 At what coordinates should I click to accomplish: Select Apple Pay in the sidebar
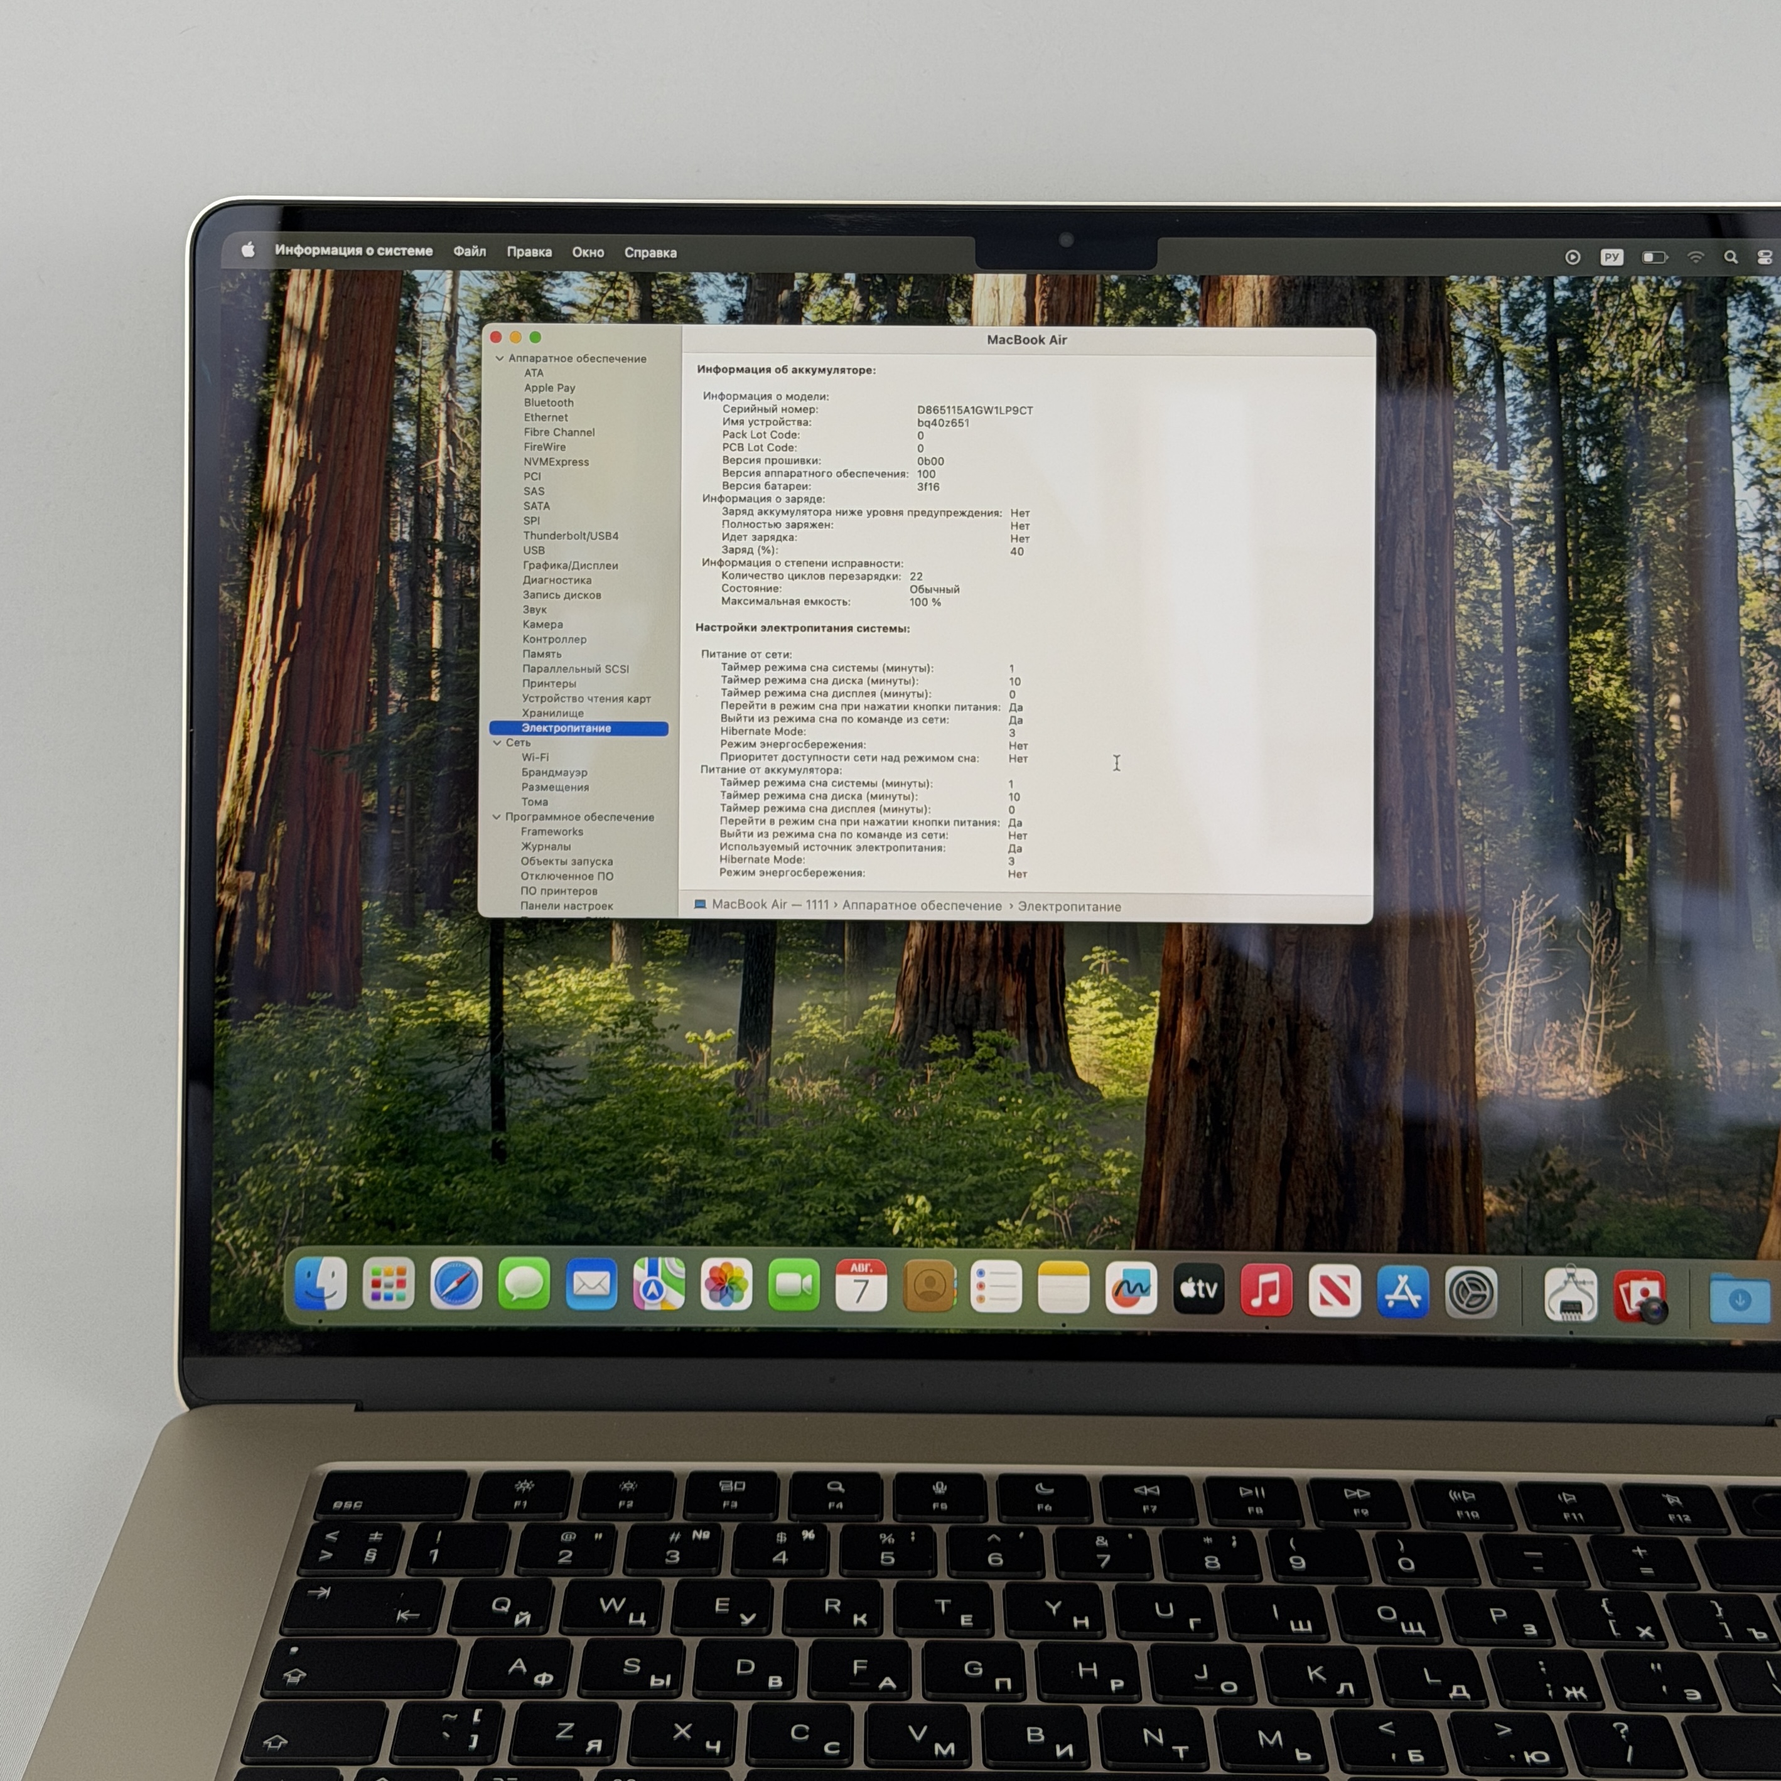[x=549, y=388]
